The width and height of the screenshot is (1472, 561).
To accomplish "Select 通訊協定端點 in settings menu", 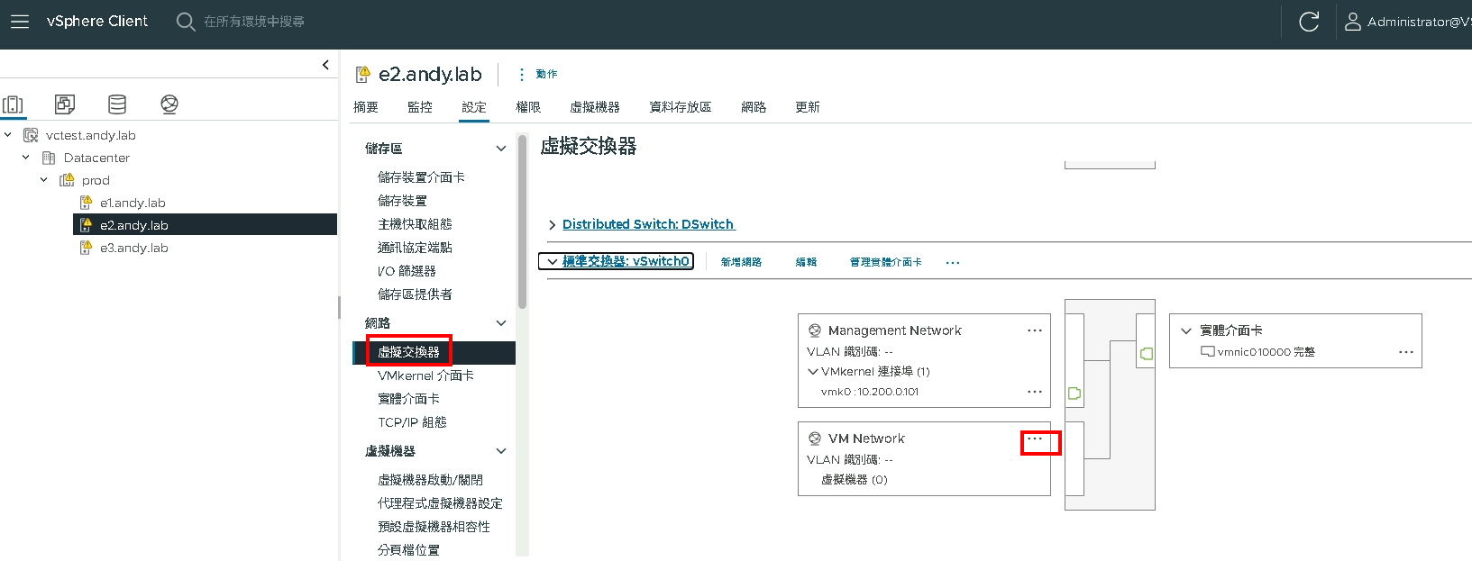I will pos(415,248).
